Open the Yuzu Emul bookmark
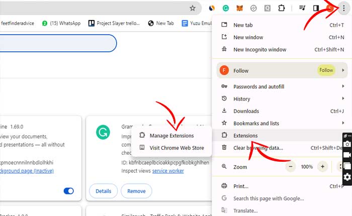The height and width of the screenshot is (216, 352). (197, 23)
